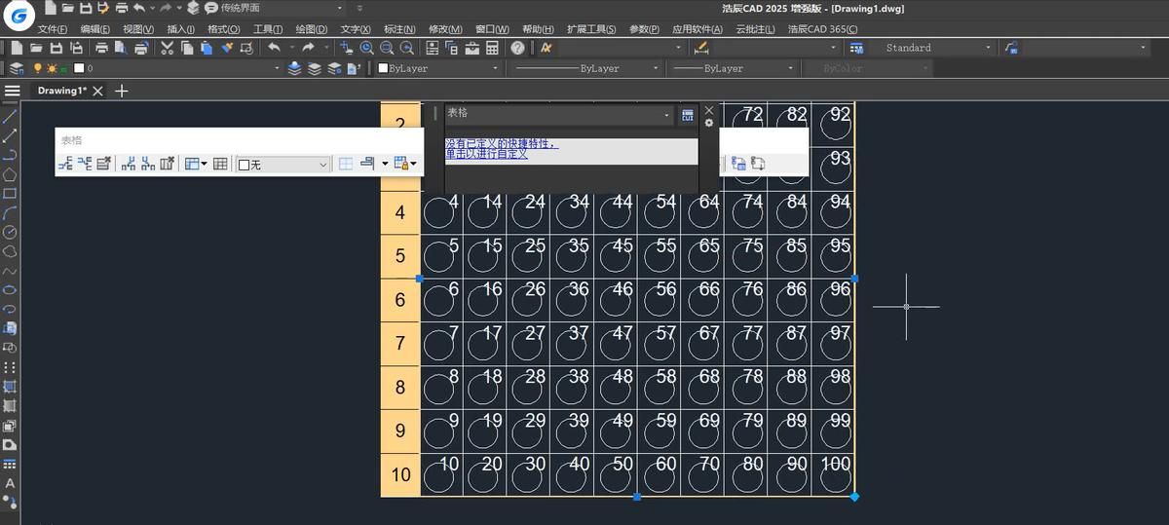The image size is (1169, 525).
Task: Toggle cell locking in table toolbar
Action: pyautogui.click(x=402, y=164)
